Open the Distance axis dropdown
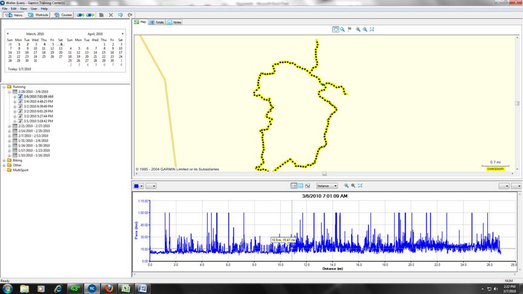This screenshot has width=523, height=294. 327,186
